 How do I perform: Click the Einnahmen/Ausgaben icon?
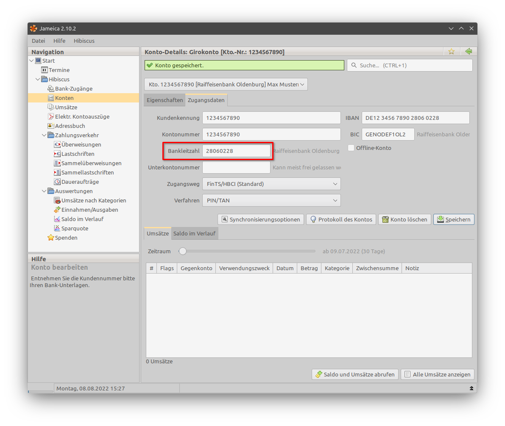tap(57, 210)
